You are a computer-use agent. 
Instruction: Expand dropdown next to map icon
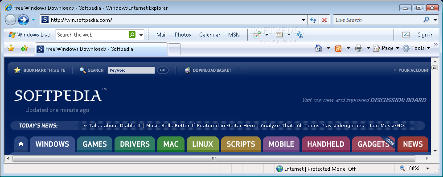tap(267, 35)
